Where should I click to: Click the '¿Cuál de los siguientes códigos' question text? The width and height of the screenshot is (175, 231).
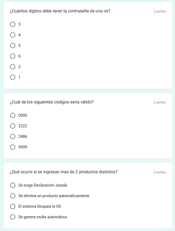(52, 102)
